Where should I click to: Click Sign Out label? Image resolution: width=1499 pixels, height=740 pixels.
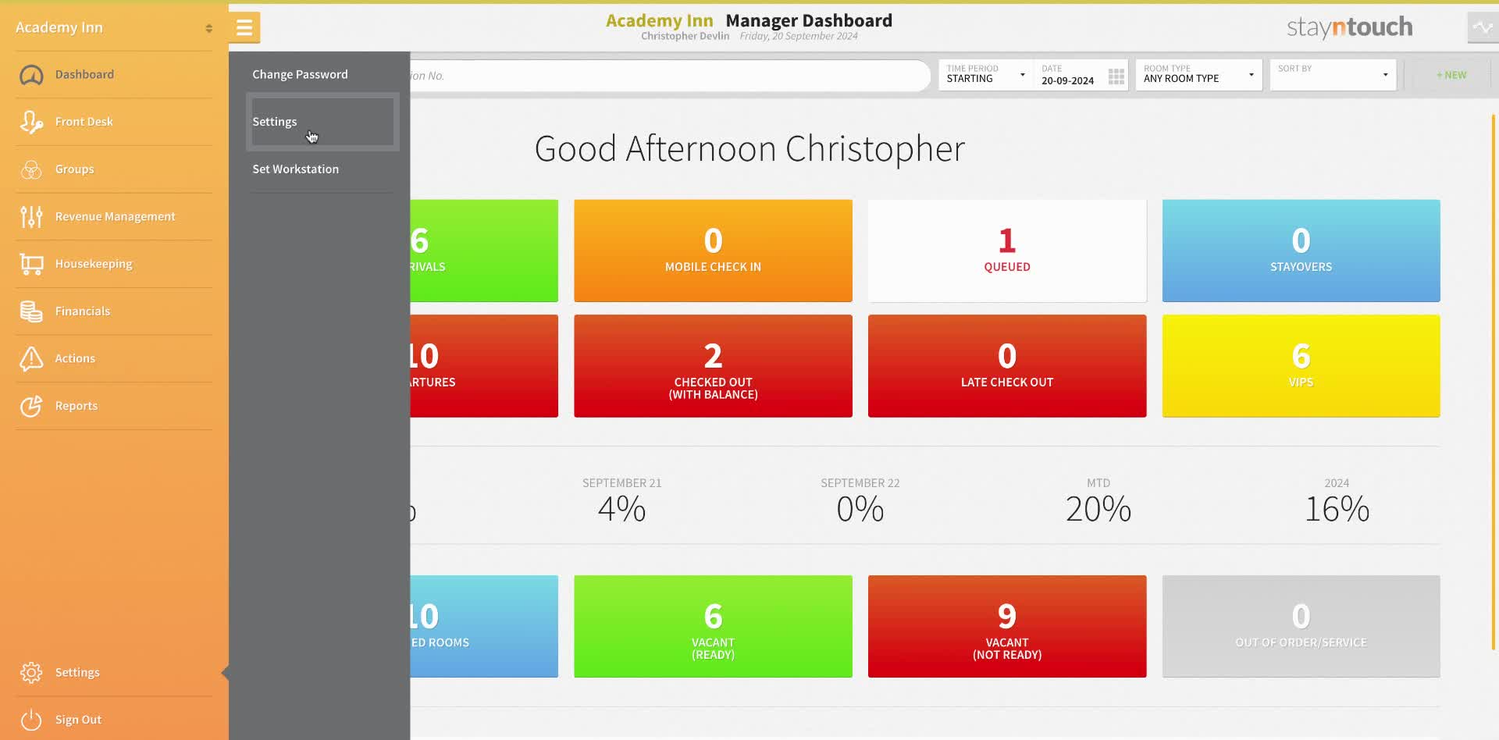[78, 720]
